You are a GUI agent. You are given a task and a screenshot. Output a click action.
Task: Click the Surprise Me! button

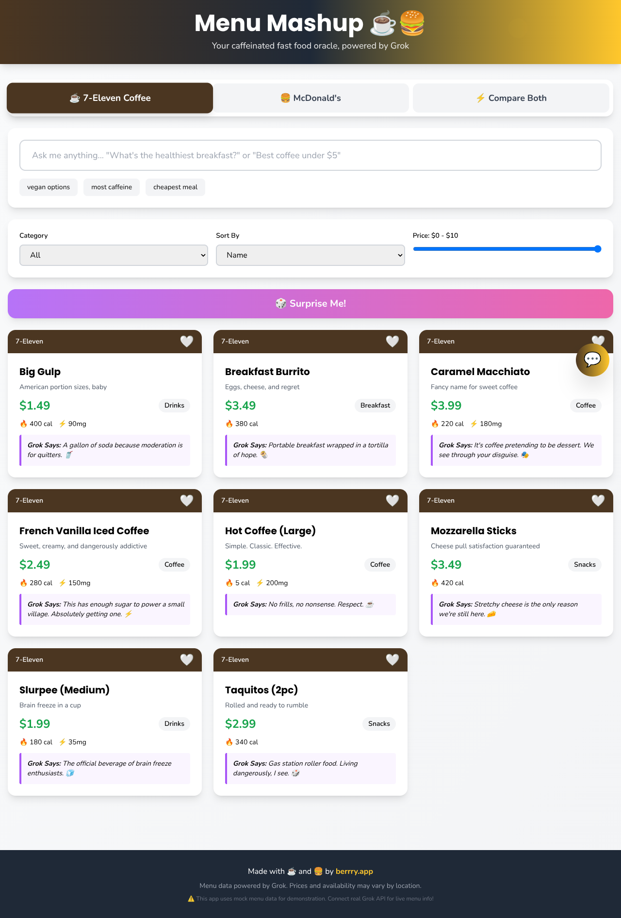click(x=310, y=304)
